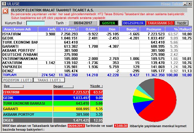Screen dimensions: 194x133
Task: Click Bugün value -4.201
Action: [x=134, y=38]
